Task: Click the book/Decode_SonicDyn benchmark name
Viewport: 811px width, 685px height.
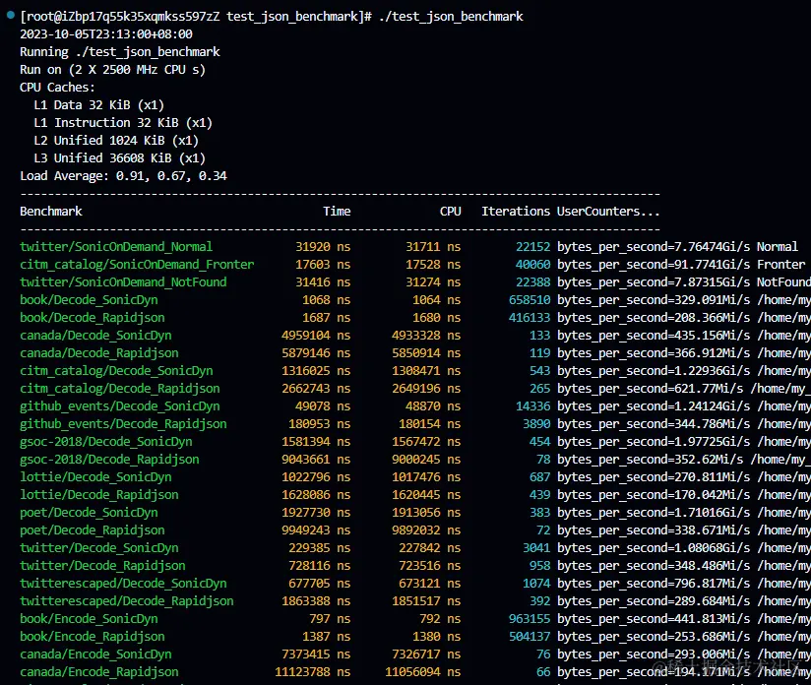Action: [x=89, y=300]
